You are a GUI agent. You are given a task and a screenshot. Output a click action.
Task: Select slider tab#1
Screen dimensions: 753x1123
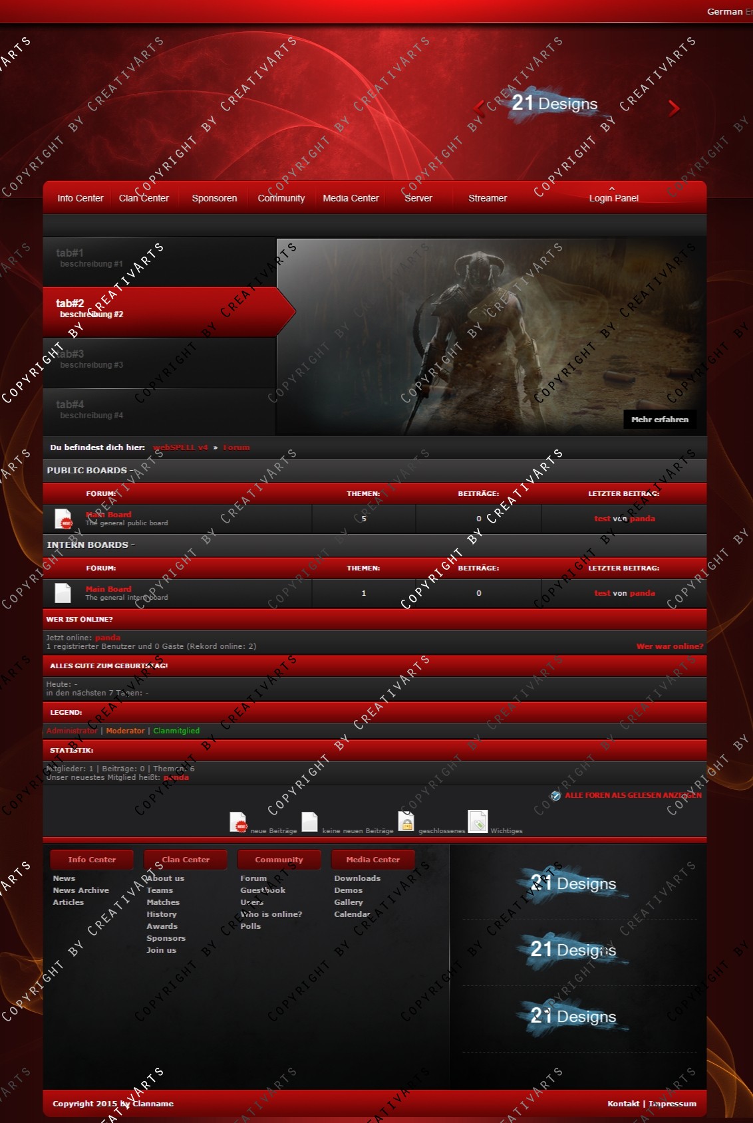click(x=160, y=262)
